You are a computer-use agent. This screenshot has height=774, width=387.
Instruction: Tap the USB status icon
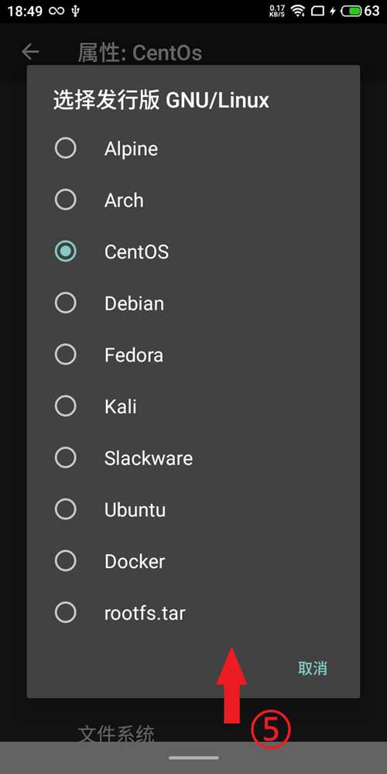75,11
